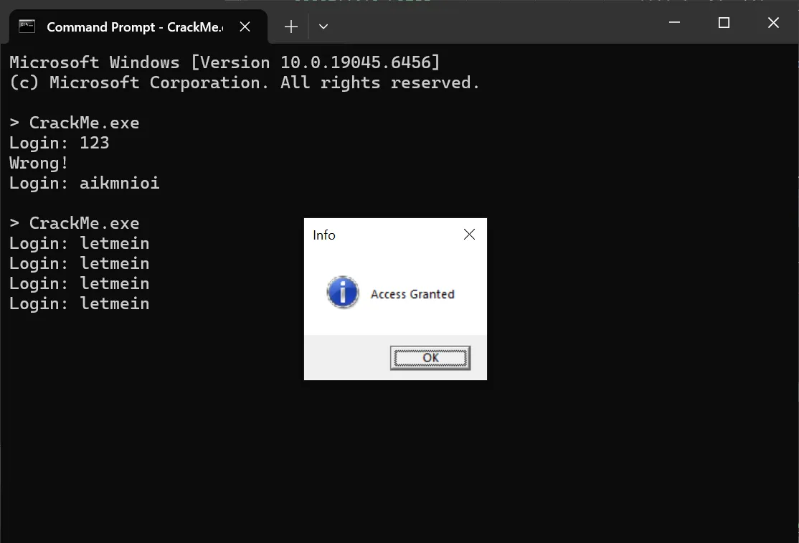Screen dimensions: 799x543
Task: Minimize the terminal window
Action: click(674, 23)
